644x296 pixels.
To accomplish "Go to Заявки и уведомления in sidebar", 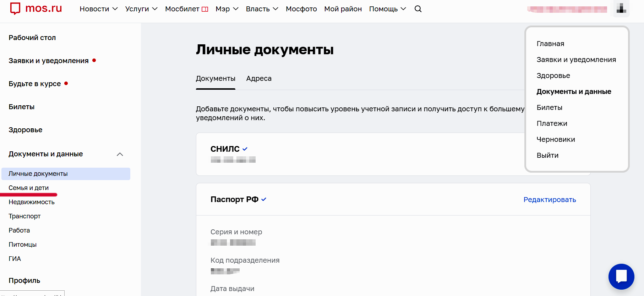I will (x=49, y=61).
